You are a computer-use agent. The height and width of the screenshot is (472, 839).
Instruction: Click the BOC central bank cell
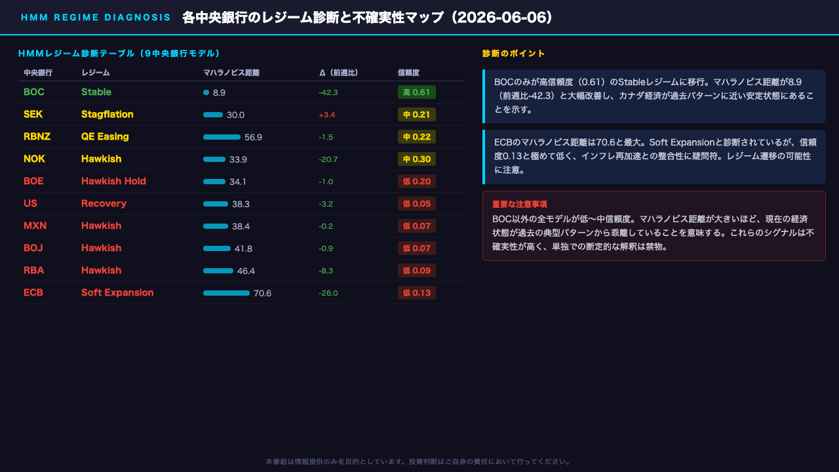[x=34, y=92]
